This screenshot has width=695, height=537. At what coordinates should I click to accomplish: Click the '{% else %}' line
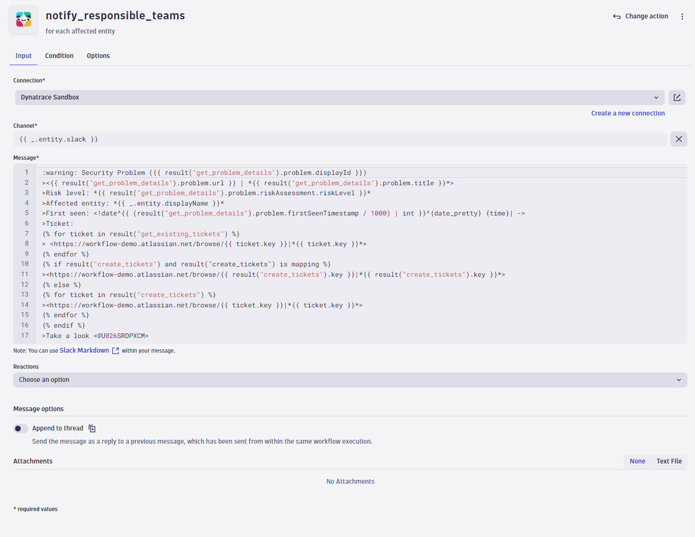coord(62,285)
